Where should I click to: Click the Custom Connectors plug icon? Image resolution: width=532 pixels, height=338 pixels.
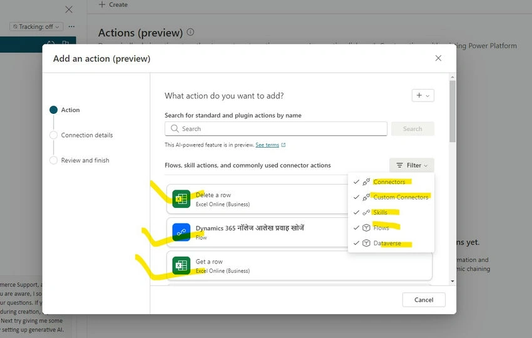(366, 197)
